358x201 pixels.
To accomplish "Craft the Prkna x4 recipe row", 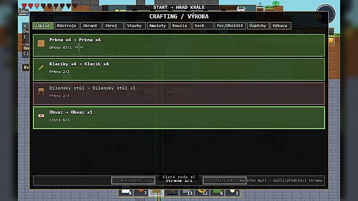I will click(x=179, y=46).
